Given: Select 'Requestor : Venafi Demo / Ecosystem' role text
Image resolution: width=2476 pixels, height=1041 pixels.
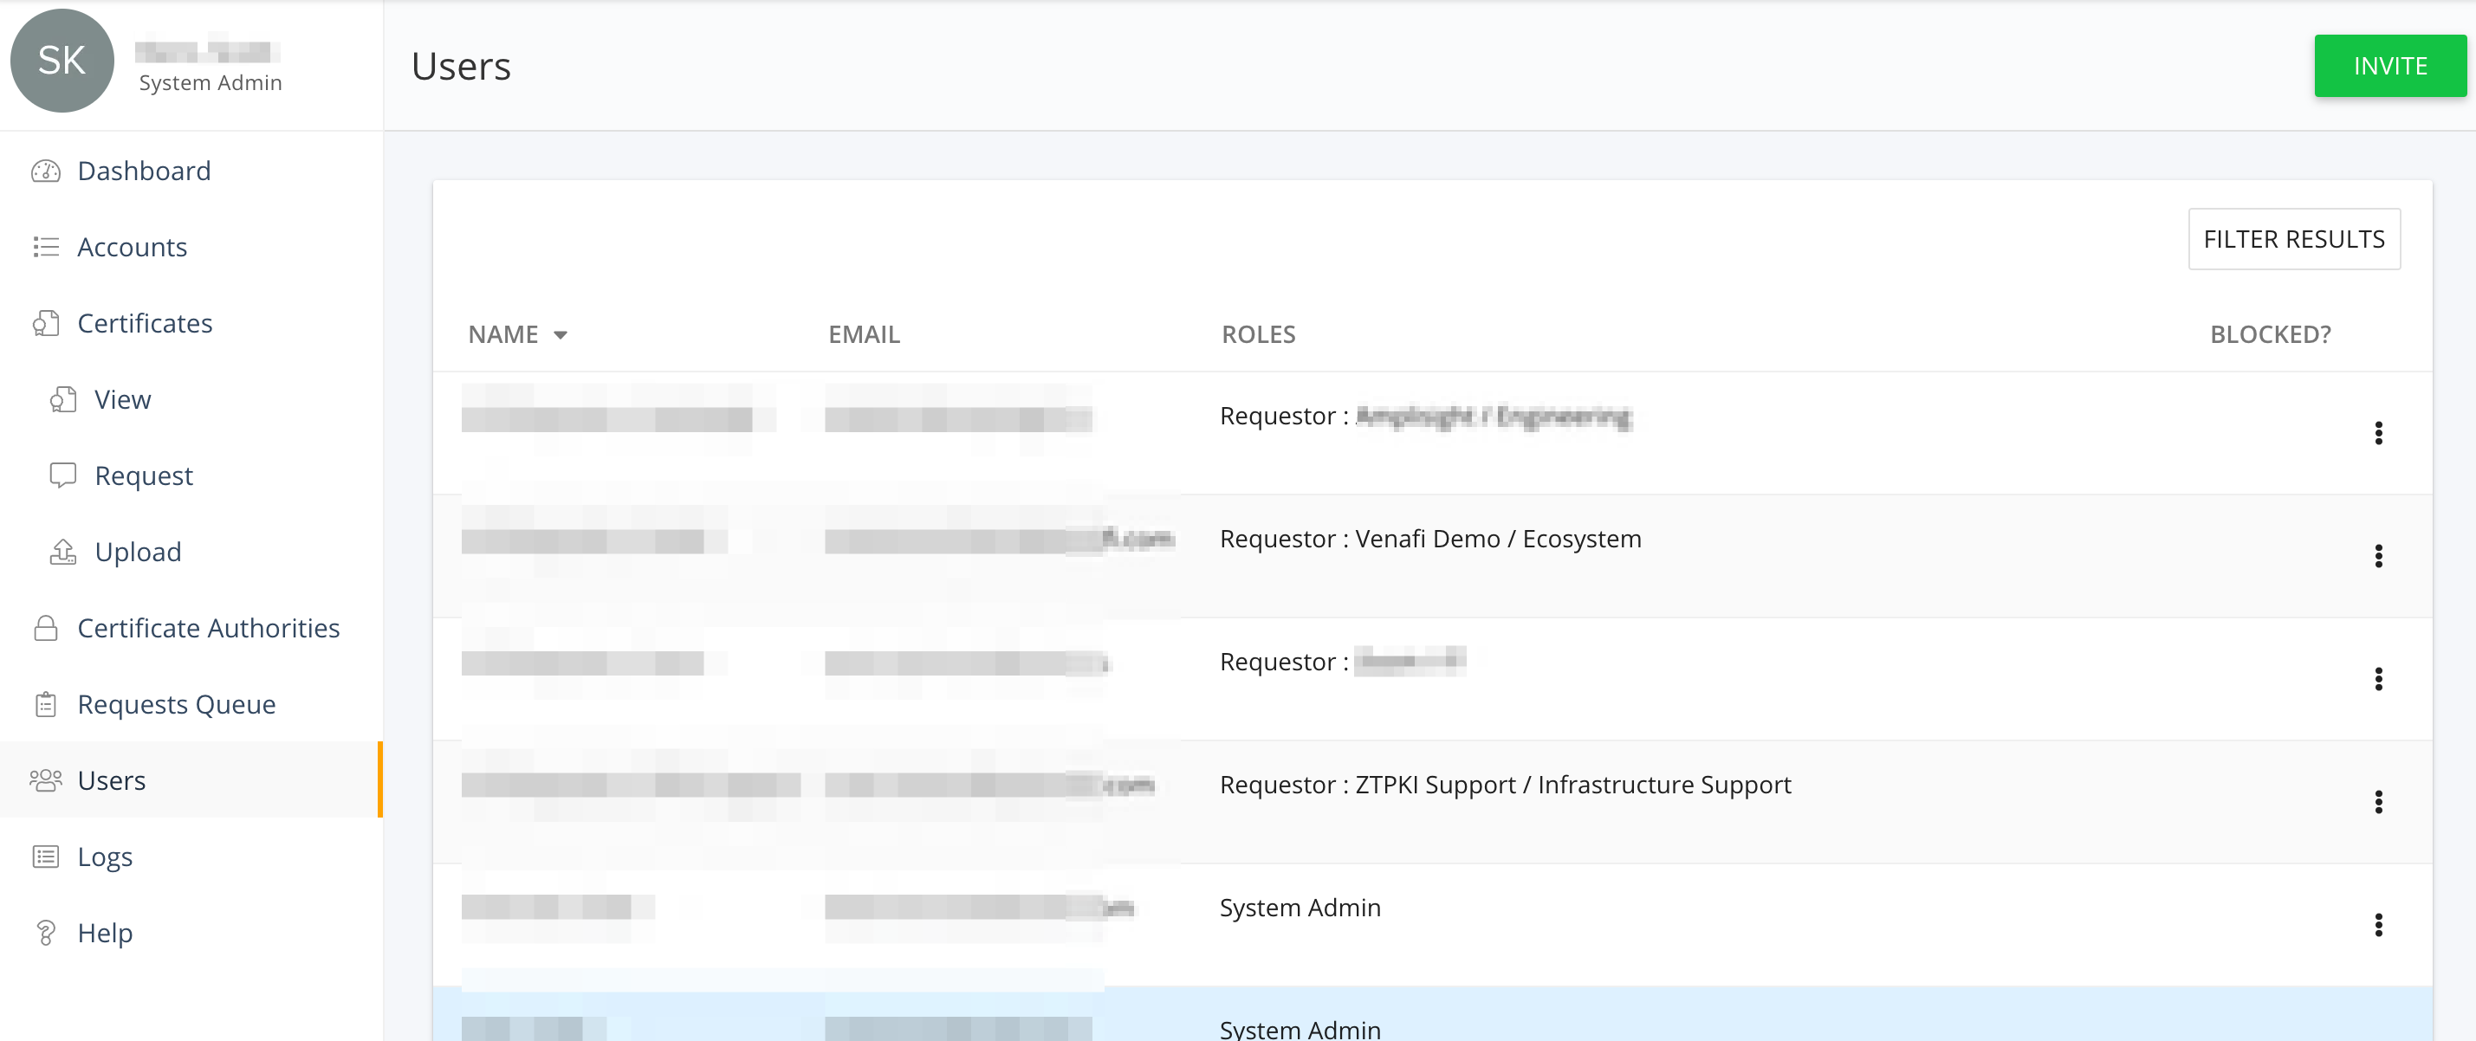Looking at the screenshot, I should (1430, 539).
